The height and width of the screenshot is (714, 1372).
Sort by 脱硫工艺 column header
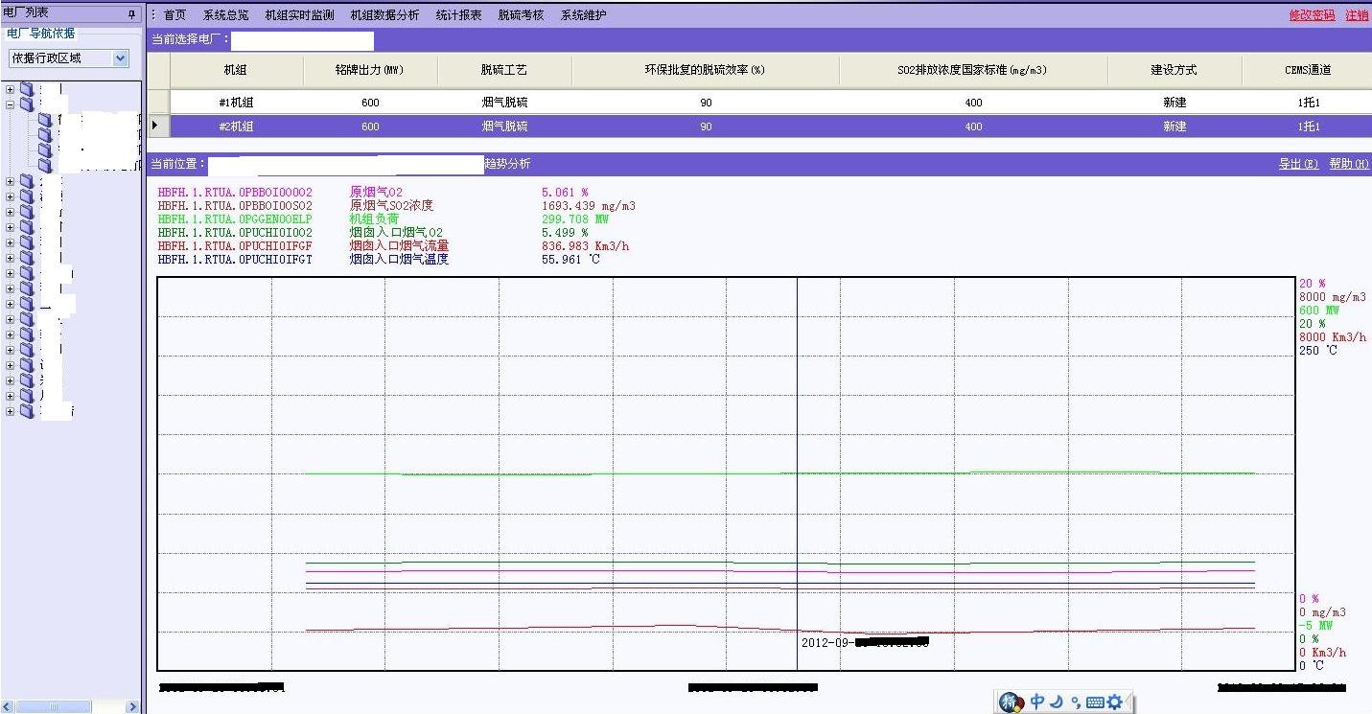click(504, 70)
